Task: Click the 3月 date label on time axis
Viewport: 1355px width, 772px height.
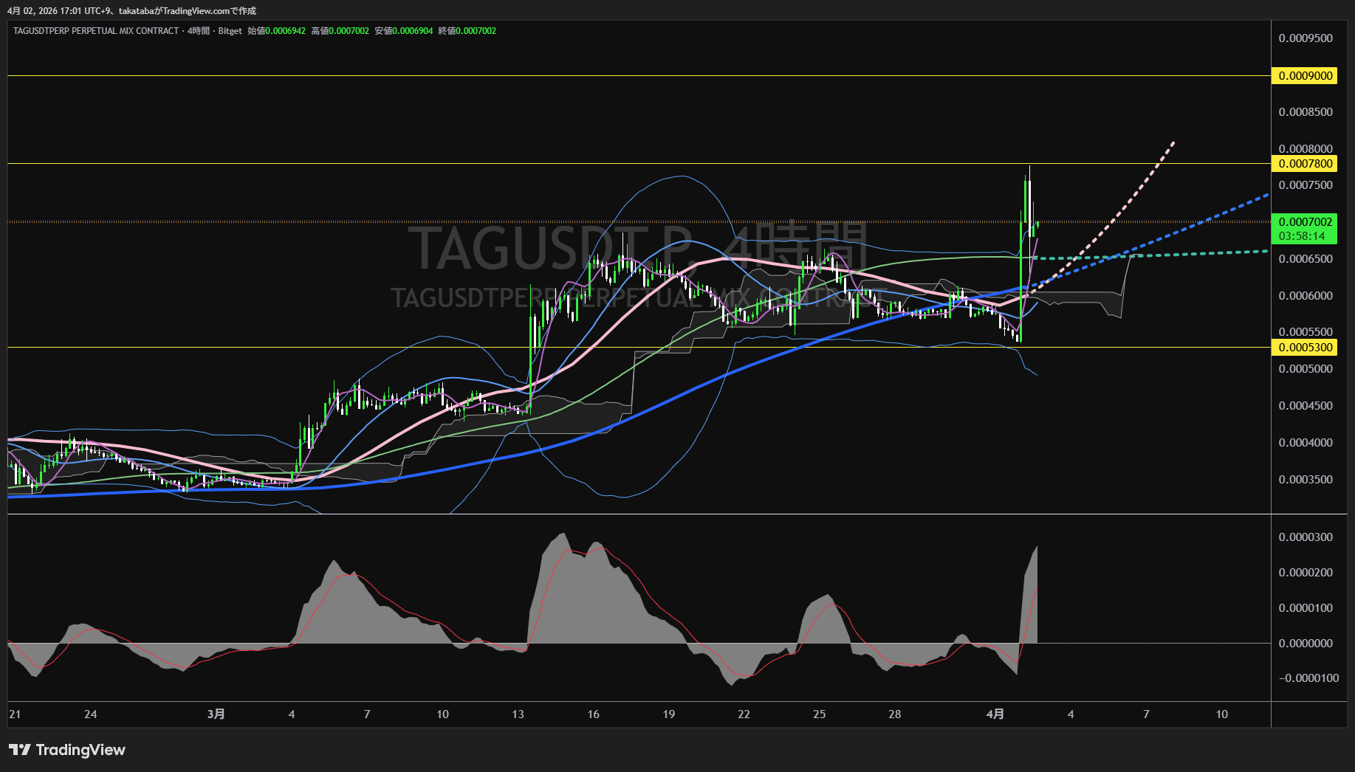Action: (216, 714)
